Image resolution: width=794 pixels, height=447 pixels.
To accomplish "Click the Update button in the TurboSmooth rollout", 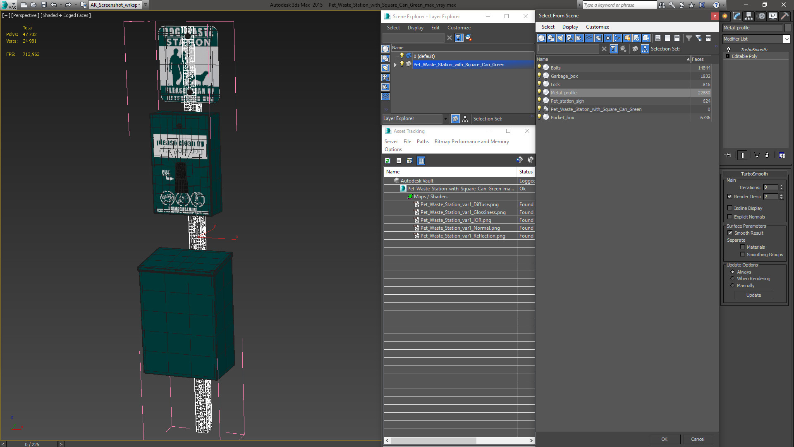I will tap(753, 295).
